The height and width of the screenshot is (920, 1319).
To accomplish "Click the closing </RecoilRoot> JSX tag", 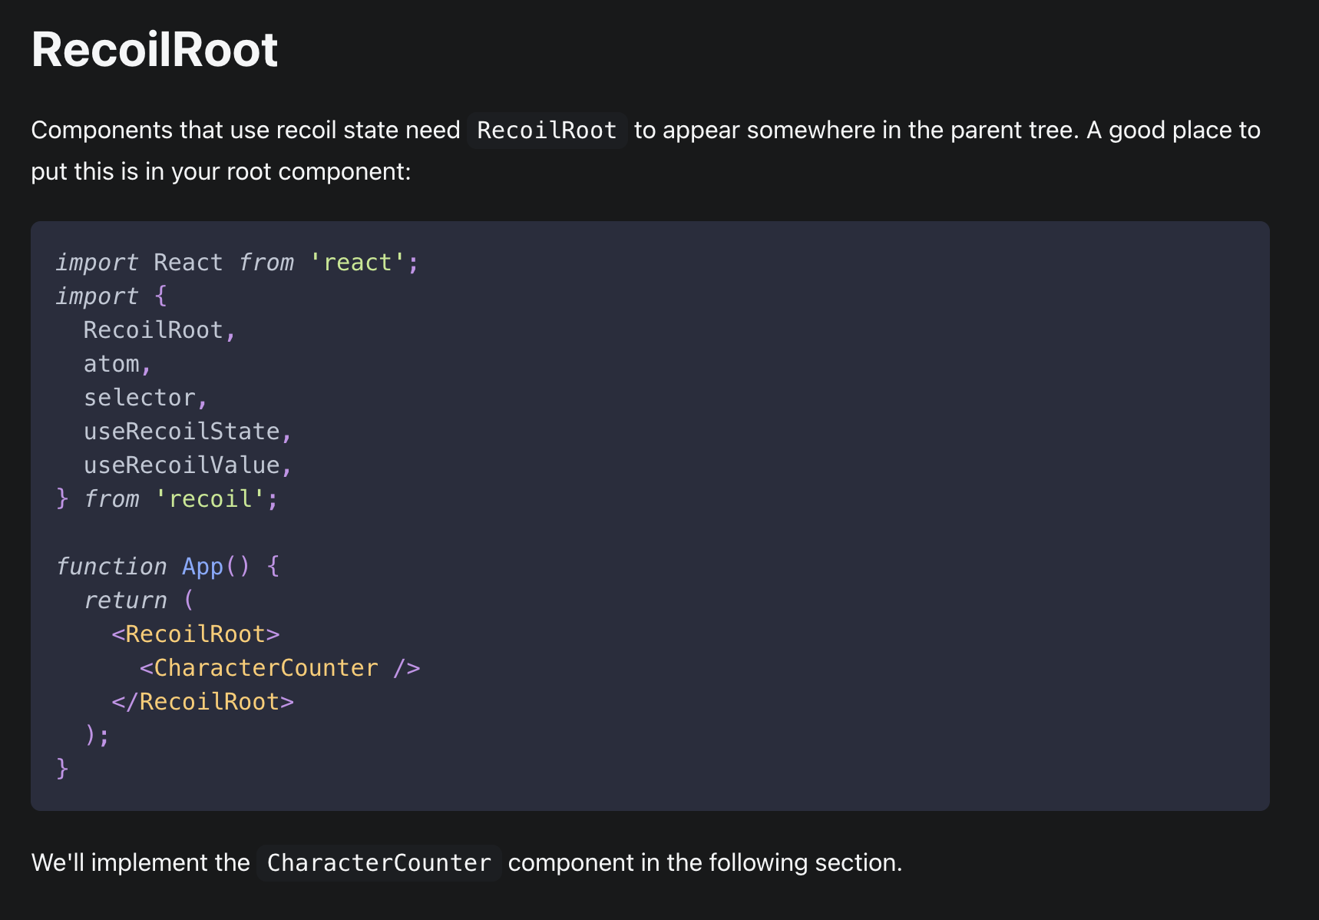I will [x=203, y=702].
